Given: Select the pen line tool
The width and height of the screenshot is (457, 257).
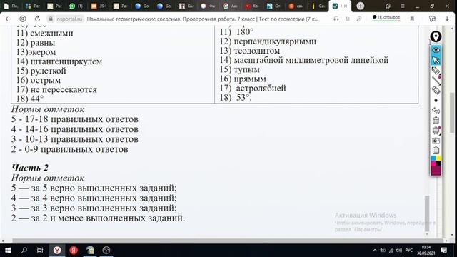Looking at the screenshot, I should [436, 81].
